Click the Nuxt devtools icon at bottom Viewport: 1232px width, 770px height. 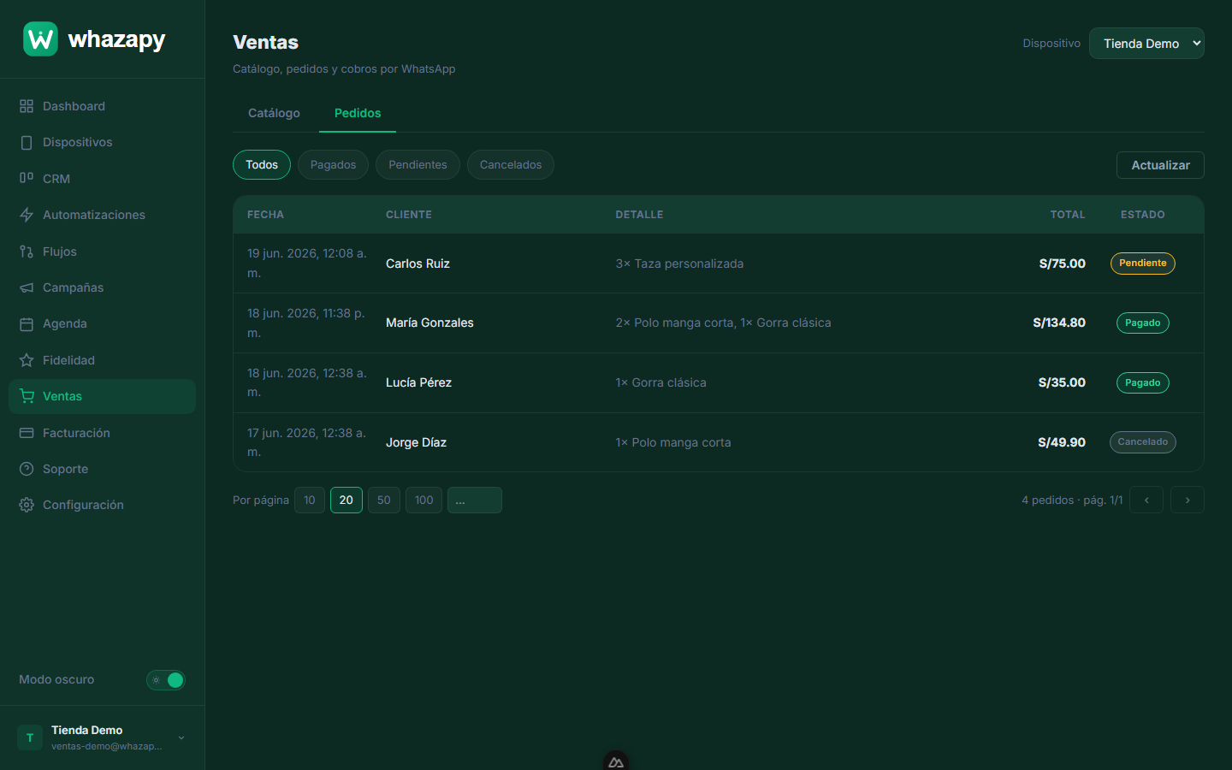pyautogui.click(x=616, y=761)
